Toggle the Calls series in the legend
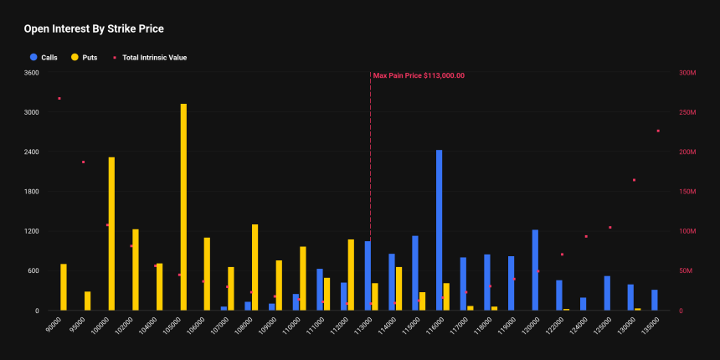This screenshot has height=360, width=720. pos(49,58)
